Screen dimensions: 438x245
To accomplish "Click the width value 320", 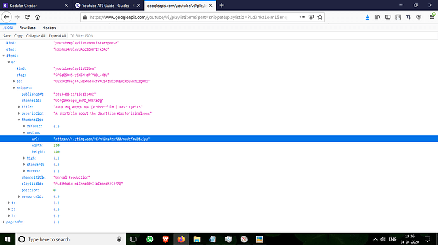I will pos(56,145).
